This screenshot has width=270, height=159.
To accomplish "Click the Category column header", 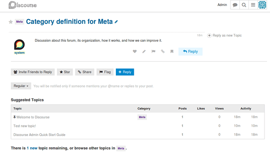I will point(144,108).
